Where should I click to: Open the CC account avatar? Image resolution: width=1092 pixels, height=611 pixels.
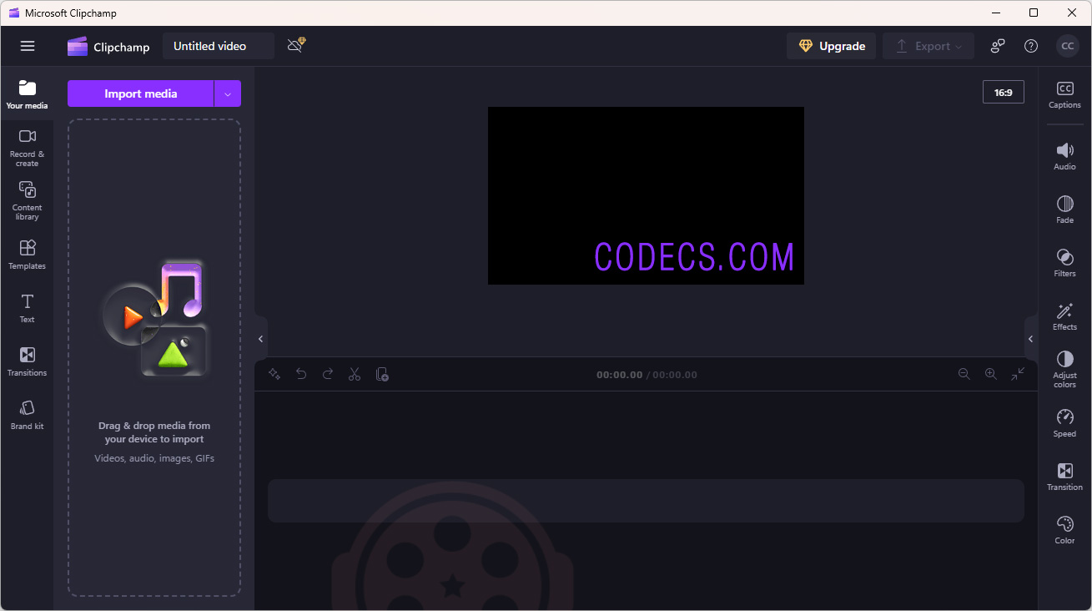(x=1068, y=46)
